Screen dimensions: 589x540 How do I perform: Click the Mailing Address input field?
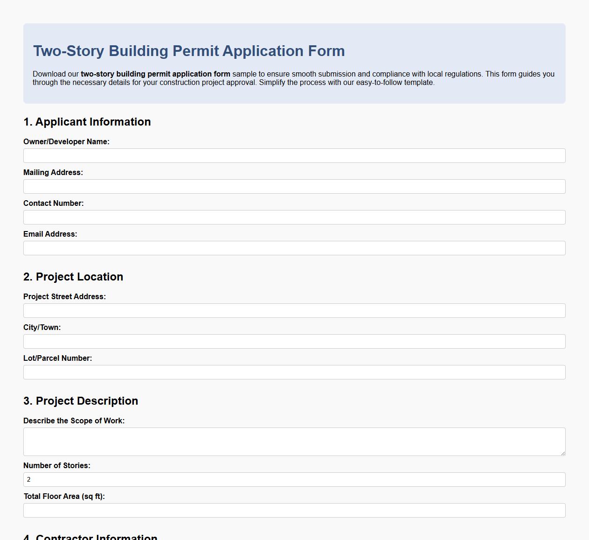pos(294,186)
